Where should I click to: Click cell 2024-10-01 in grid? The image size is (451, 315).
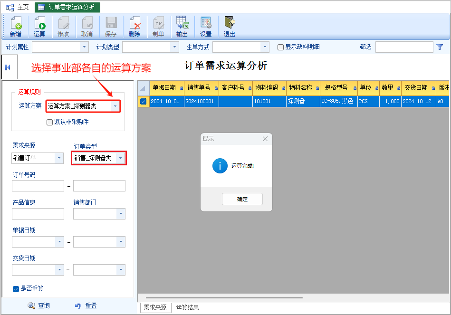(167, 101)
